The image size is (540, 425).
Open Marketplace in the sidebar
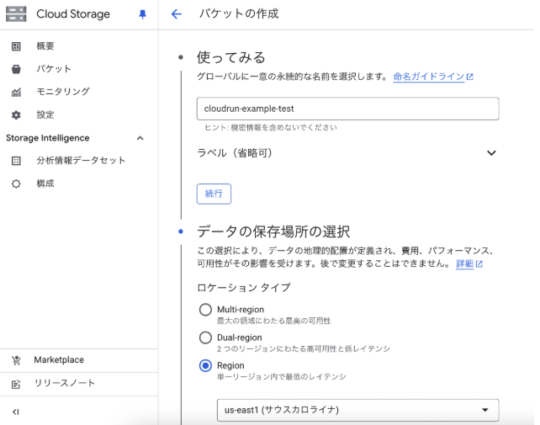pyautogui.click(x=59, y=360)
